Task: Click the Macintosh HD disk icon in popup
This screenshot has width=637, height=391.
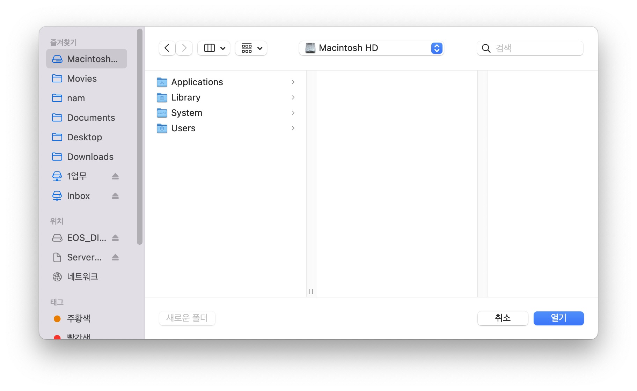Action: [x=310, y=48]
